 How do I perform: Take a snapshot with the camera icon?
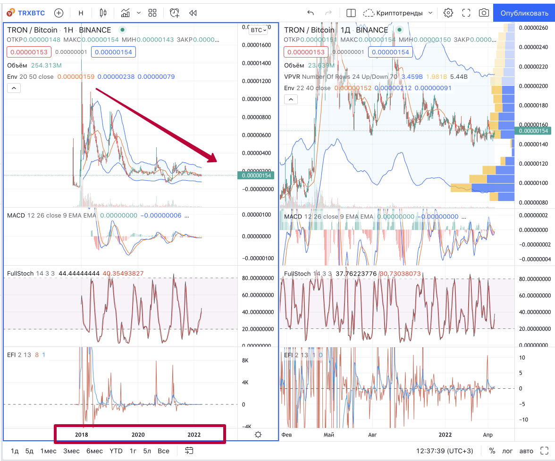tap(484, 13)
